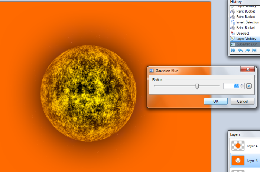This screenshot has height=172, width=260.
Task: Redo using History panel forward arrow
Action: [247, 50]
